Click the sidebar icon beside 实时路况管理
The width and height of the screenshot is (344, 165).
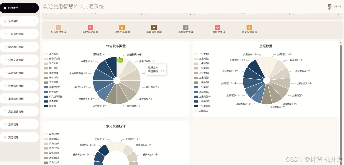(x=5, y=47)
